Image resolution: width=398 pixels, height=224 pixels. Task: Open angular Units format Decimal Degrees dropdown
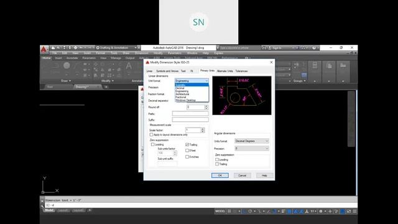[x=251, y=141]
